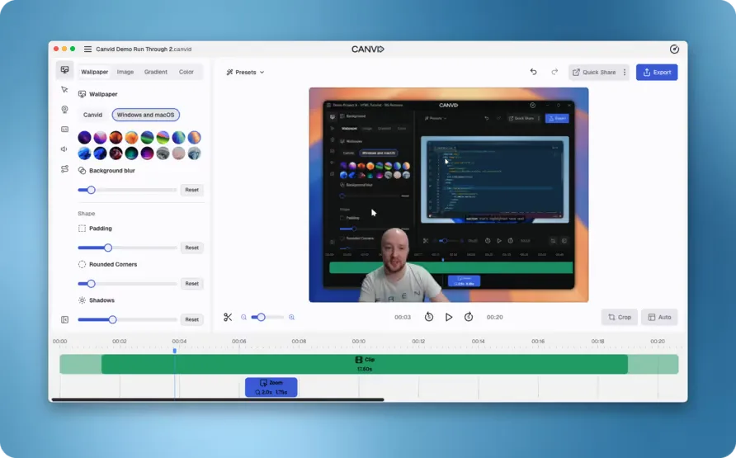Image resolution: width=736 pixels, height=458 pixels.
Task: Open the hamburger menu beside the file name
Action: pos(87,50)
